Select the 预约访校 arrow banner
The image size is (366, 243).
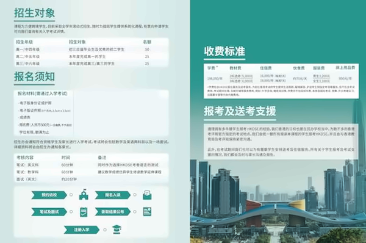pos(49,195)
